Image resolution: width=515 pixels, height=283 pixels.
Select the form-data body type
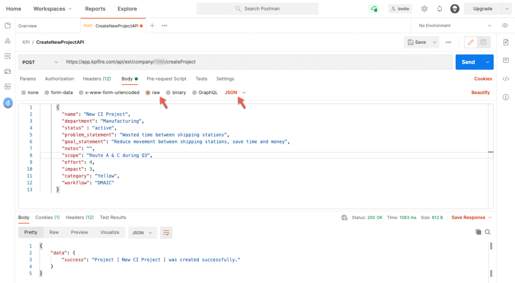[x=58, y=92]
